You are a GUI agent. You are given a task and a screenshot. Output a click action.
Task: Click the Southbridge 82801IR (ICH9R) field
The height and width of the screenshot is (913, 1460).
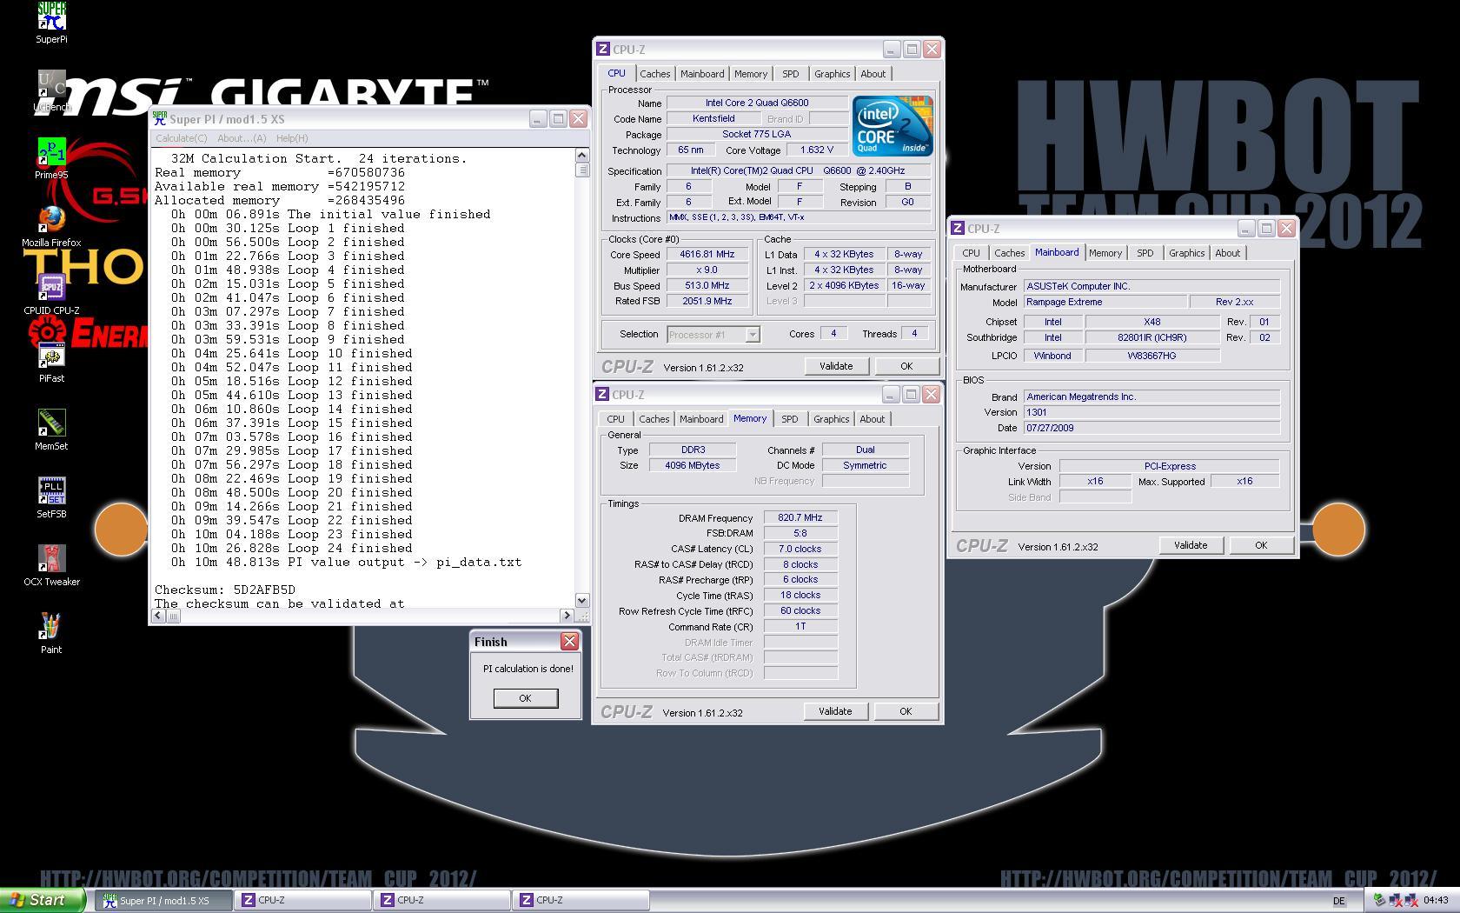coord(1151,337)
